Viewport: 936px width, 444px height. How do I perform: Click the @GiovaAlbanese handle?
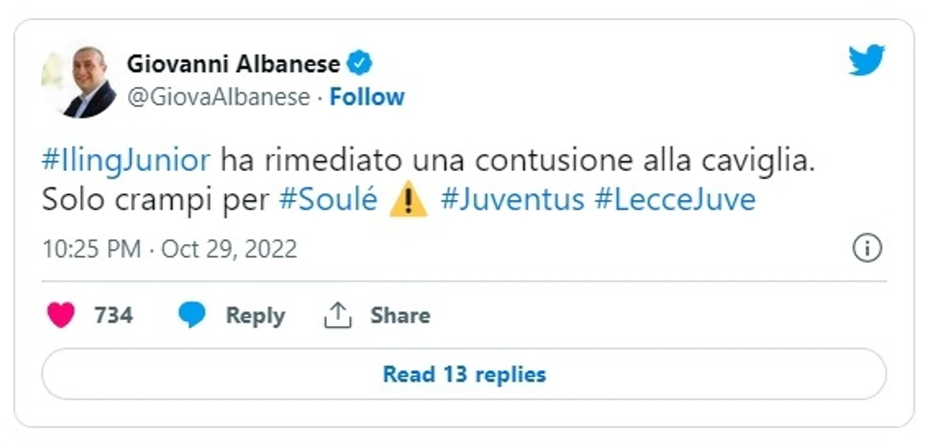point(219,97)
